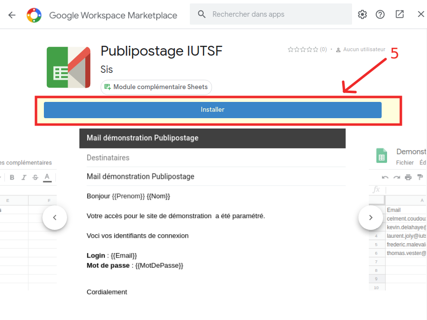Click the redo icon in right preview

396,178
